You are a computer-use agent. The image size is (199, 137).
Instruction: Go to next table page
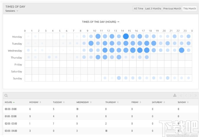pyautogui.click(x=190, y=95)
